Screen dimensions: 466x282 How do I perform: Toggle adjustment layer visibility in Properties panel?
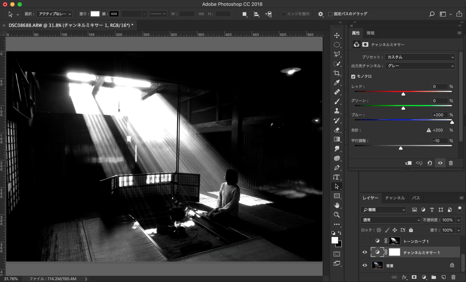pos(440,163)
